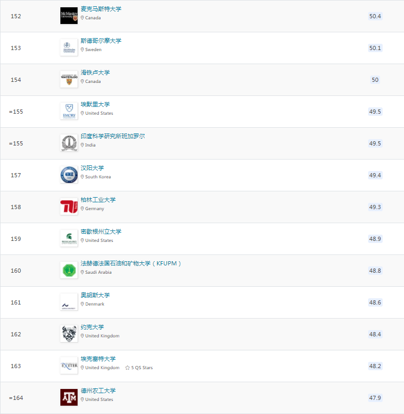The width and height of the screenshot is (404, 414).
Task: Select the red TU Berlin logo
Action: pos(69,206)
